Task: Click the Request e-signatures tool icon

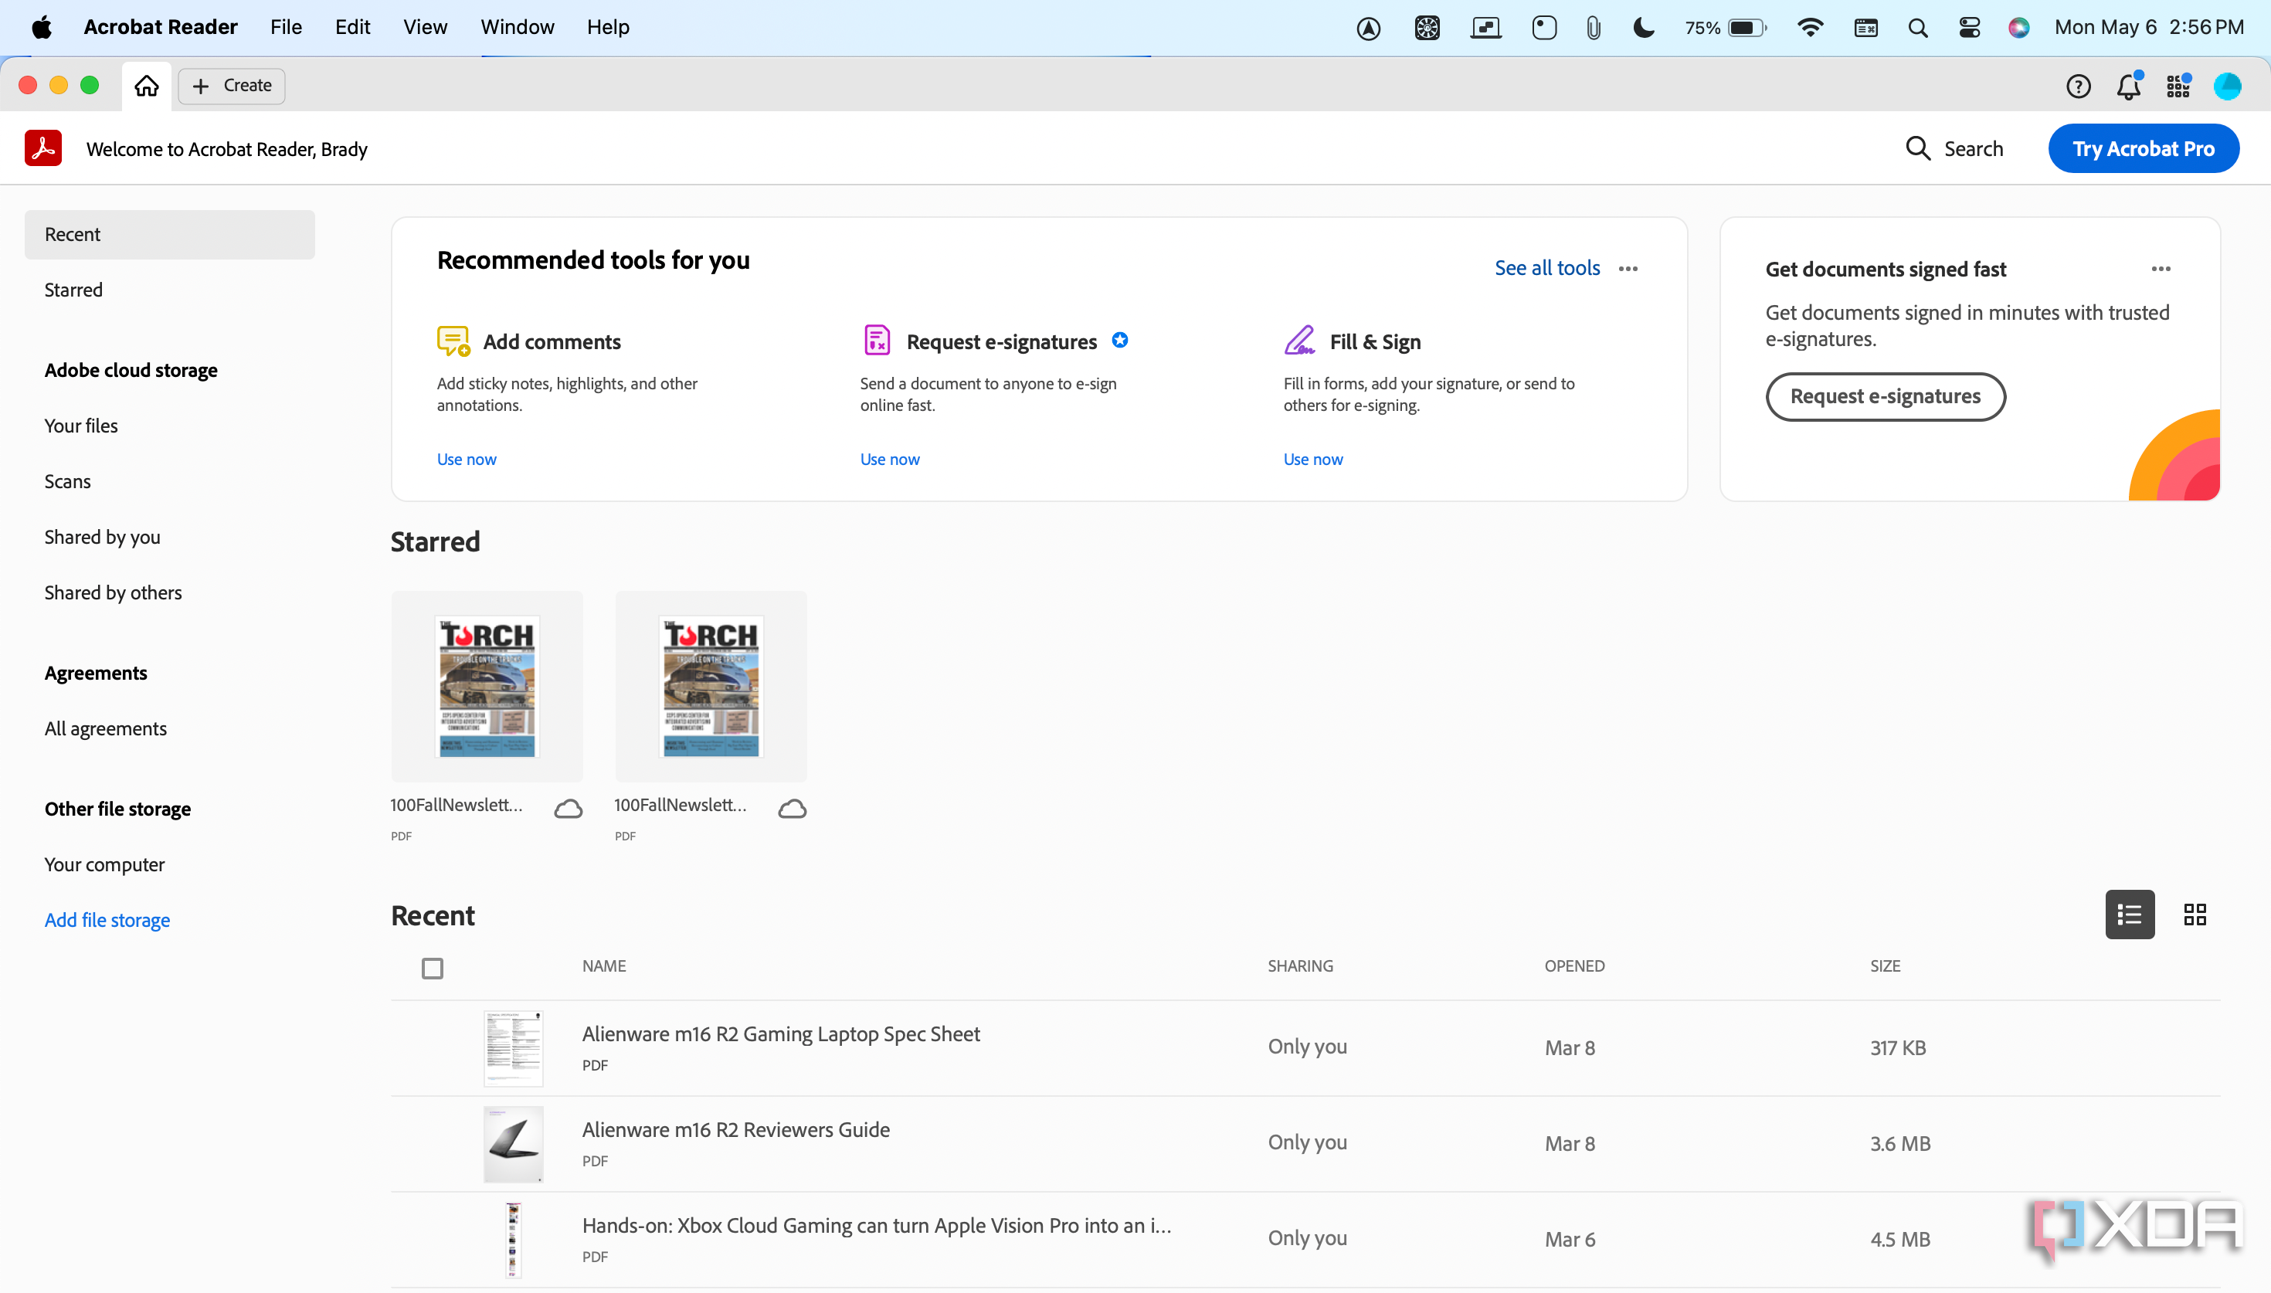Action: 878,340
